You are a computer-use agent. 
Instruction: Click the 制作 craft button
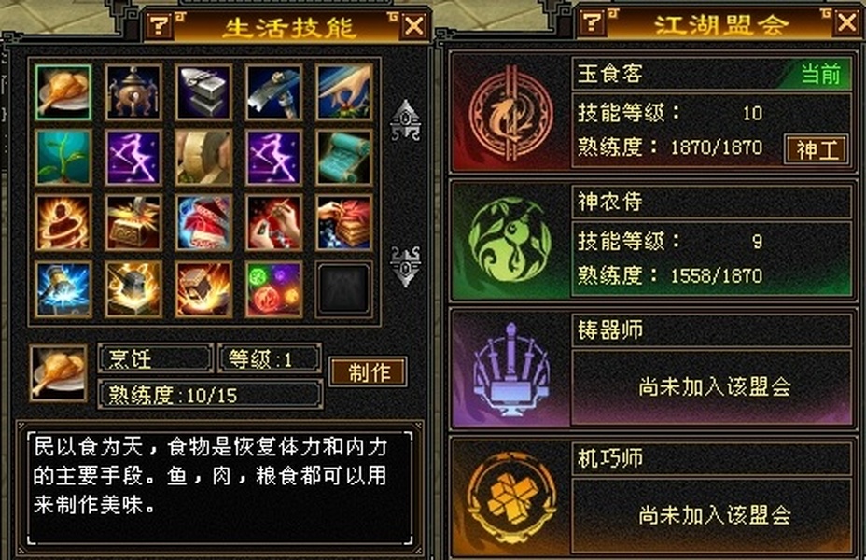coord(369,372)
